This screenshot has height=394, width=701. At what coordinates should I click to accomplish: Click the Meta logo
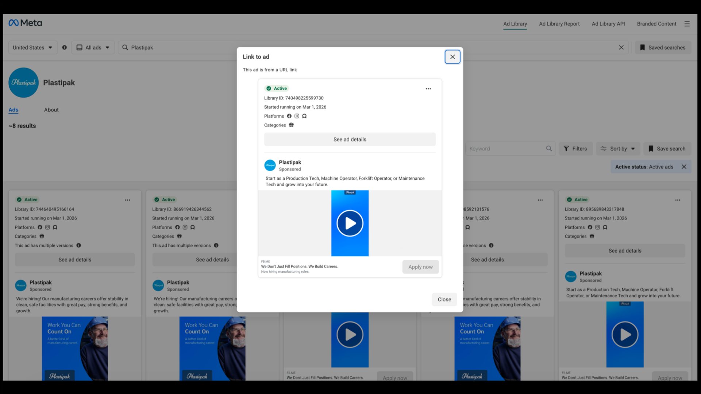[x=25, y=23]
